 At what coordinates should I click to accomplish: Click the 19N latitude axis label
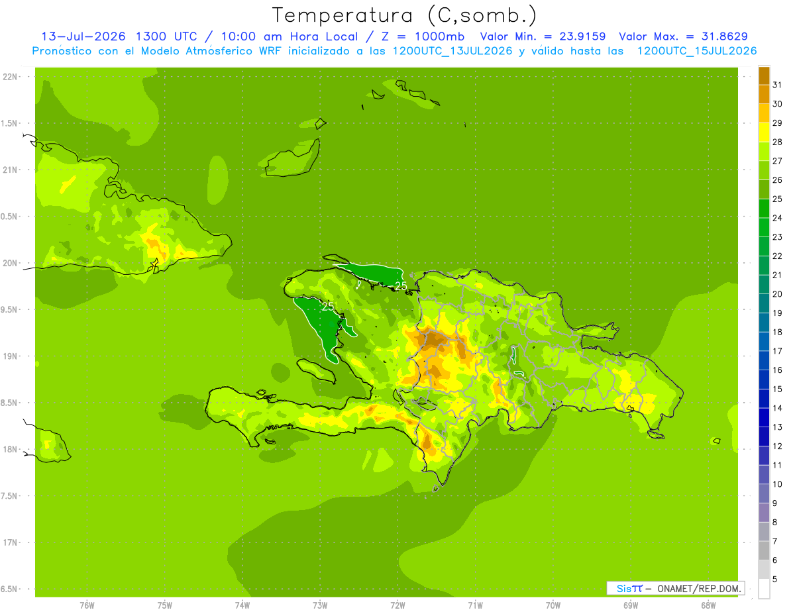coord(10,356)
